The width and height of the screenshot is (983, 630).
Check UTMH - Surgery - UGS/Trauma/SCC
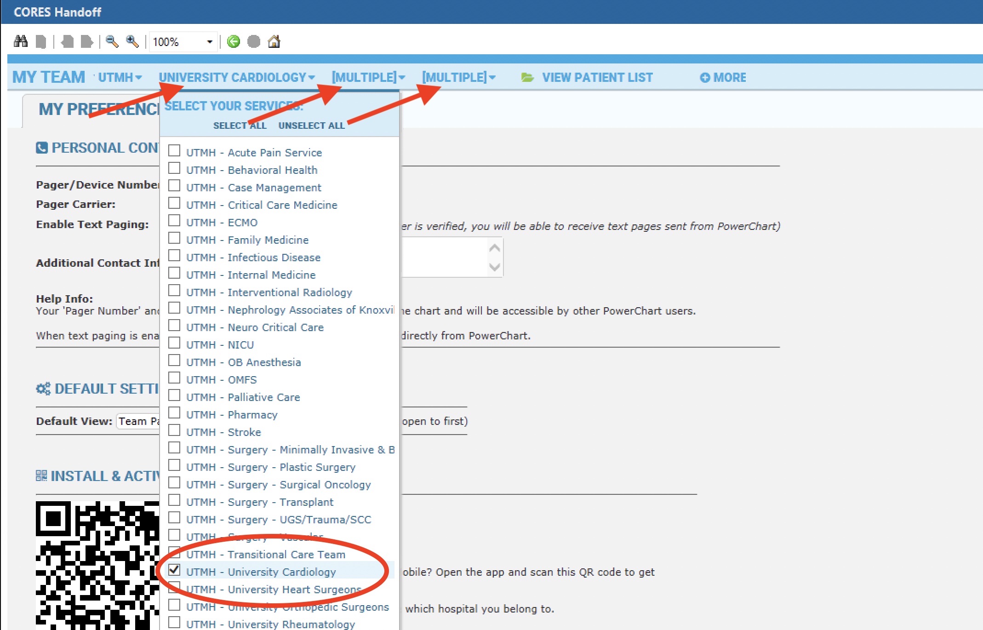click(x=174, y=518)
